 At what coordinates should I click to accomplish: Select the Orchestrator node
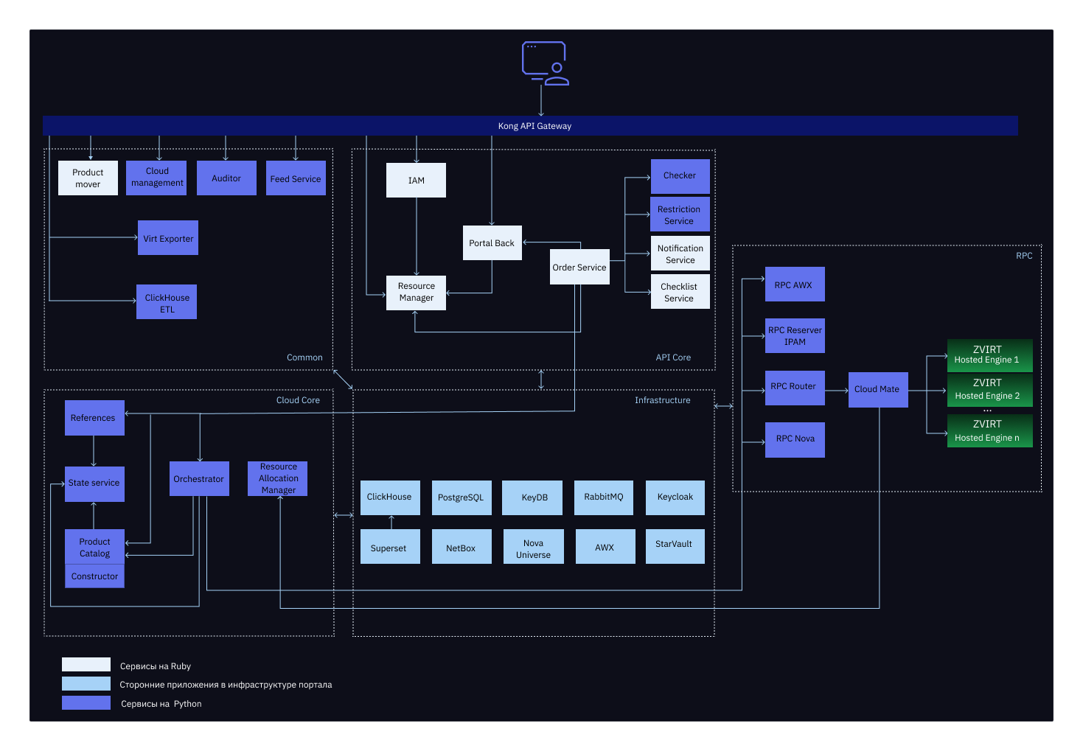pos(199,479)
